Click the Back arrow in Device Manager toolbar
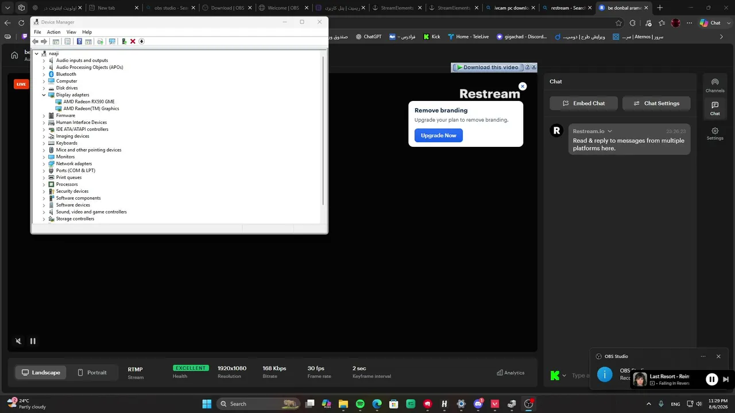Screen dimensions: 735x413 coord(36,41)
